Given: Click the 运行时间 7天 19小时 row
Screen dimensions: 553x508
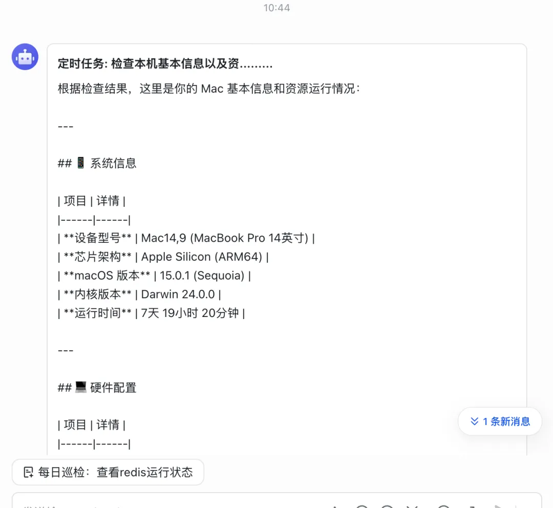Looking at the screenshot, I should [151, 313].
